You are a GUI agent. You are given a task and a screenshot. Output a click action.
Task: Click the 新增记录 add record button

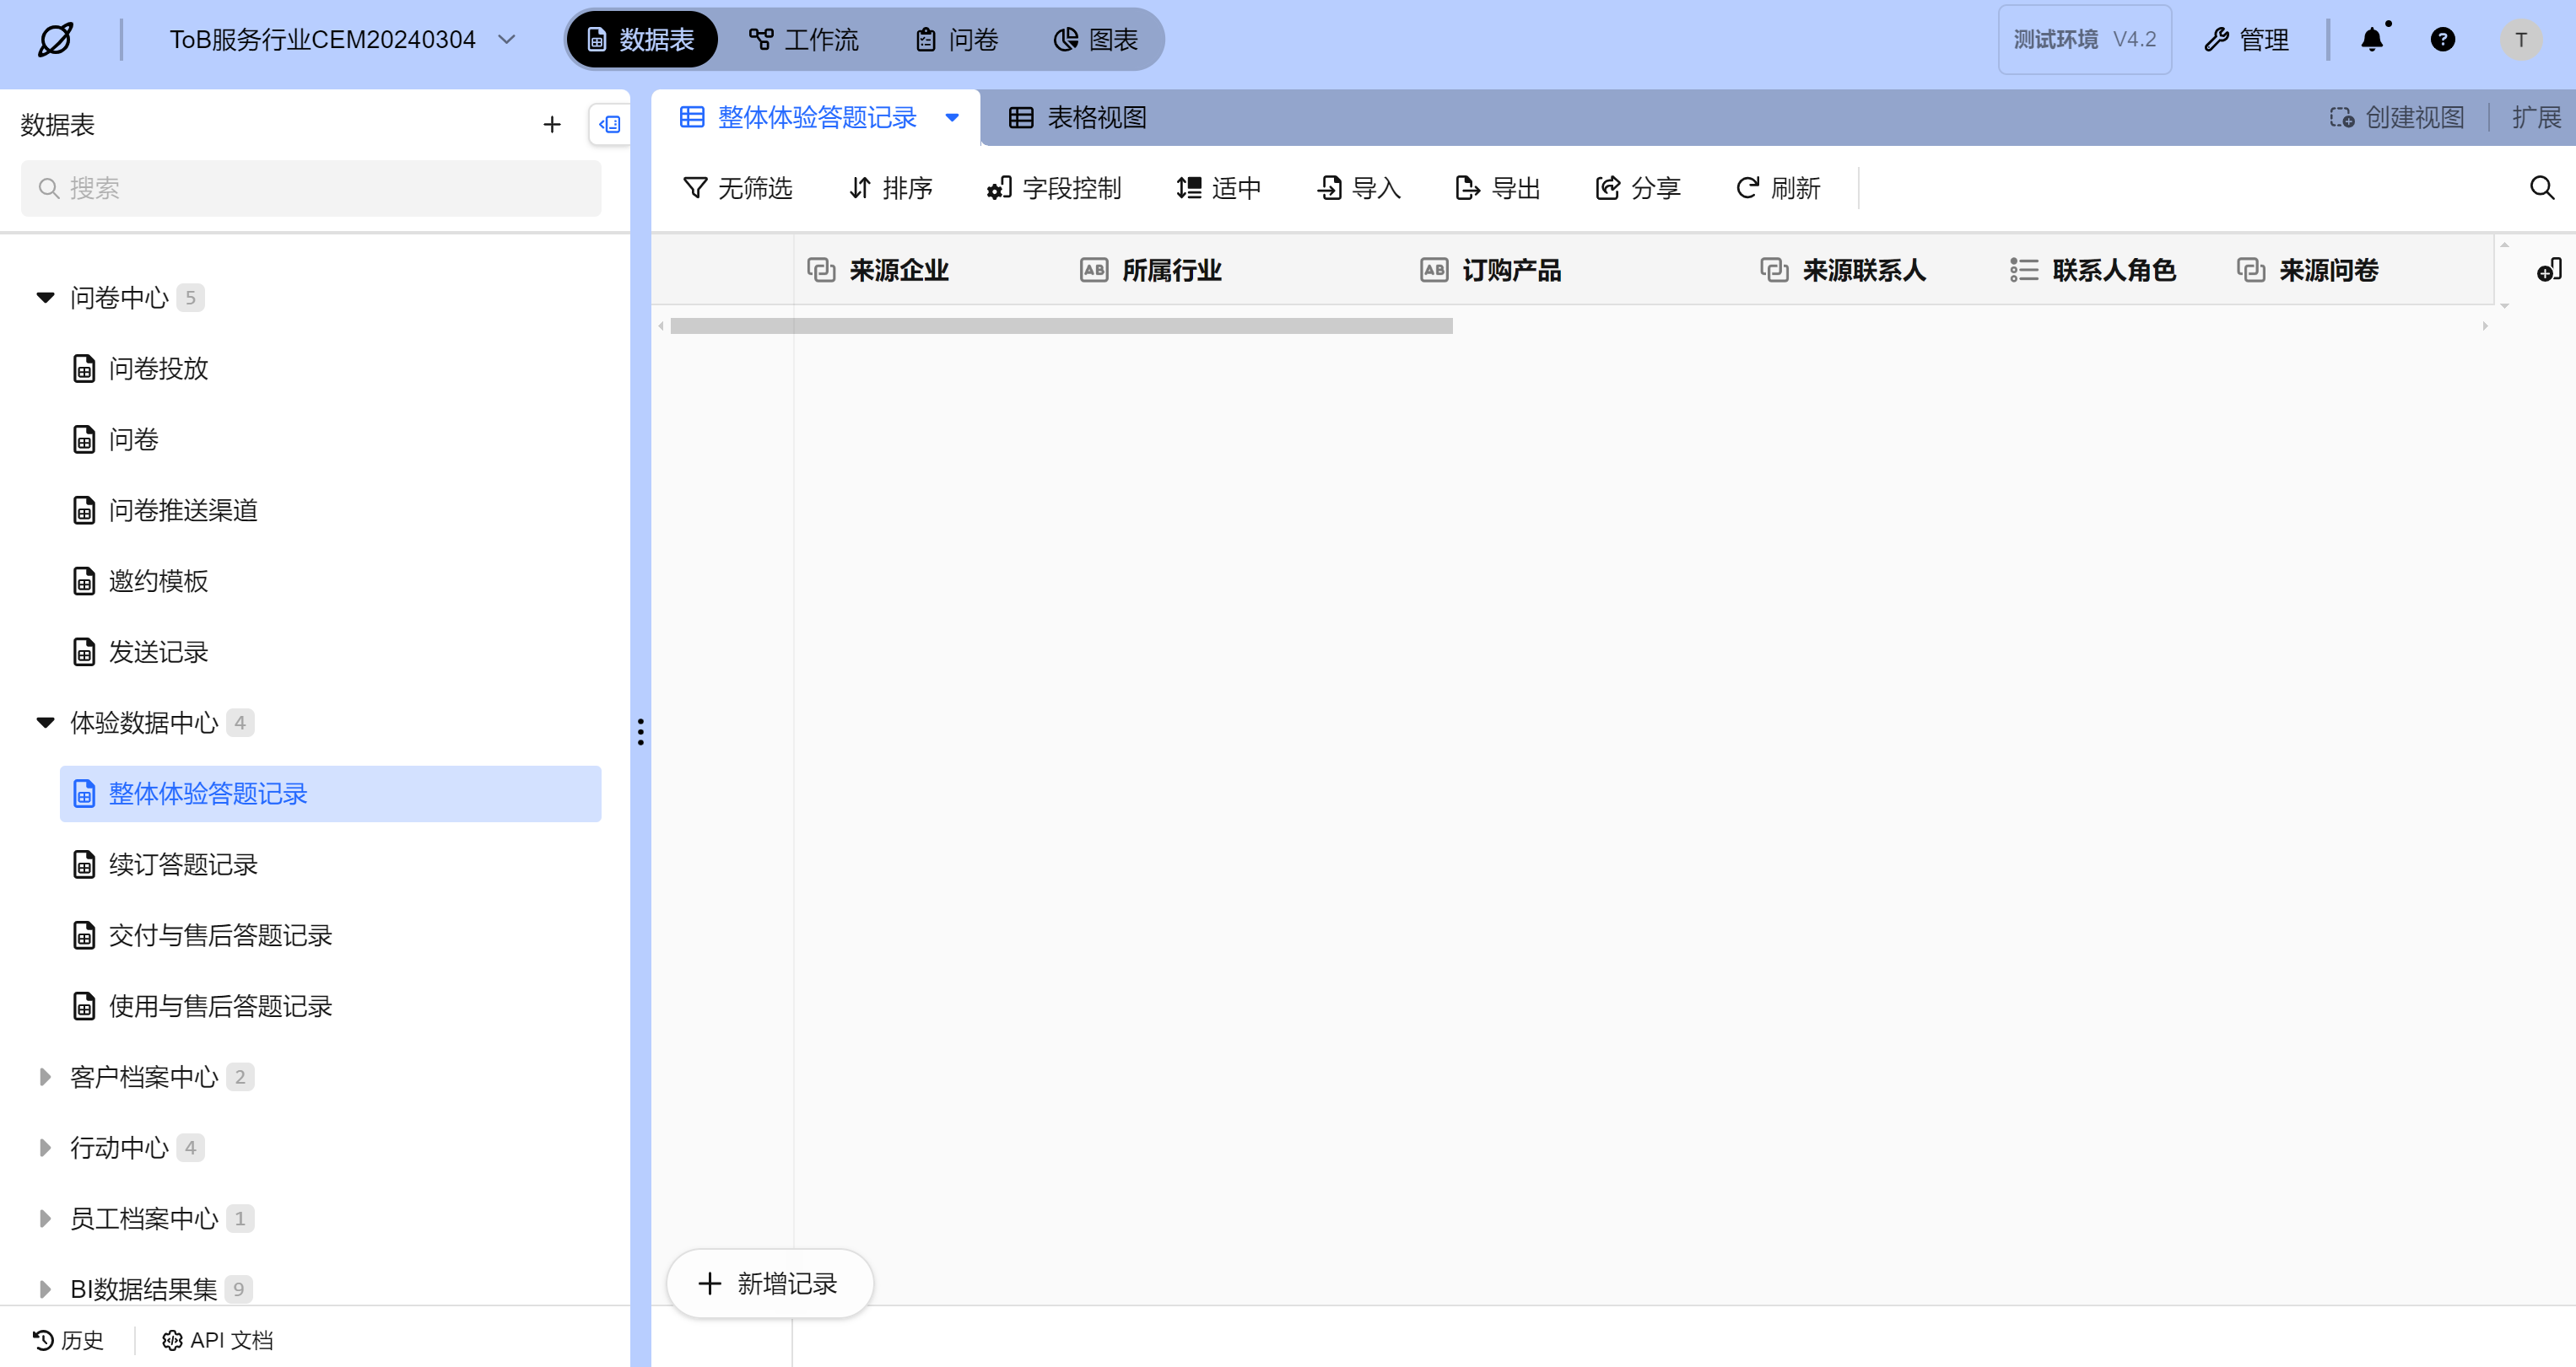click(x=769, y=1284)
